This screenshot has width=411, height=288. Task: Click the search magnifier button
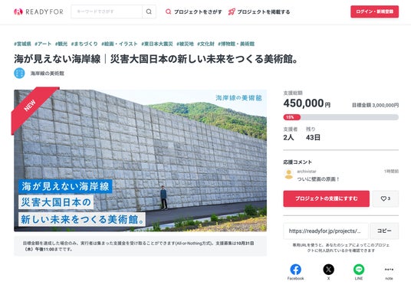pyautogui.click(x=149, y=11)
